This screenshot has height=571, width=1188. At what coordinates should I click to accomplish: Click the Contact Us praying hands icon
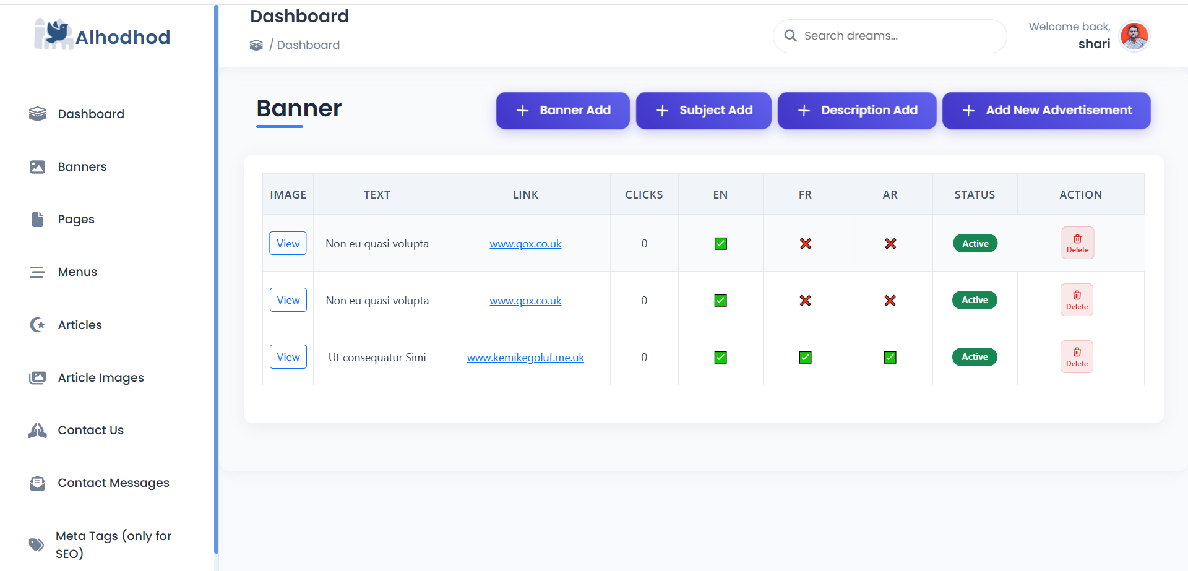pyautogui.click(x=37, y=431)
